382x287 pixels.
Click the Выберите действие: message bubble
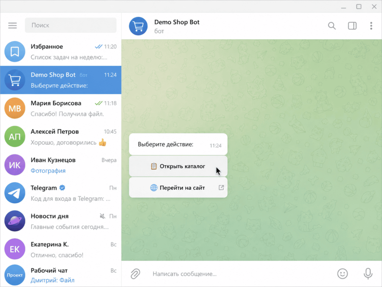(x=178, y=144)
